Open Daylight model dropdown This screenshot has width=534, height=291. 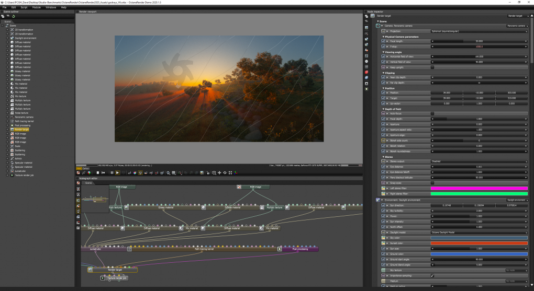tap(479, 232)
